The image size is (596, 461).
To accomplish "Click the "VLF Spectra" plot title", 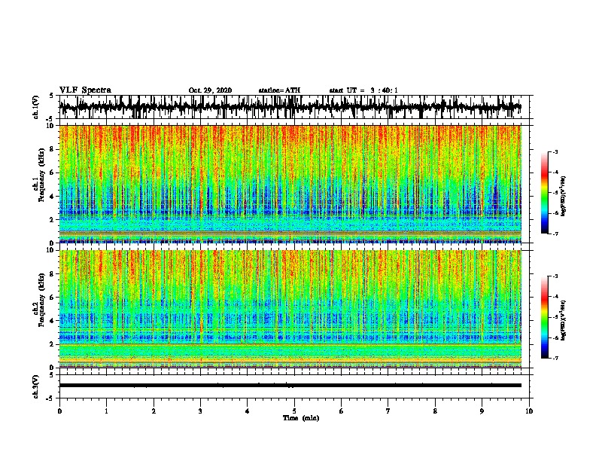I will (85, 90).
